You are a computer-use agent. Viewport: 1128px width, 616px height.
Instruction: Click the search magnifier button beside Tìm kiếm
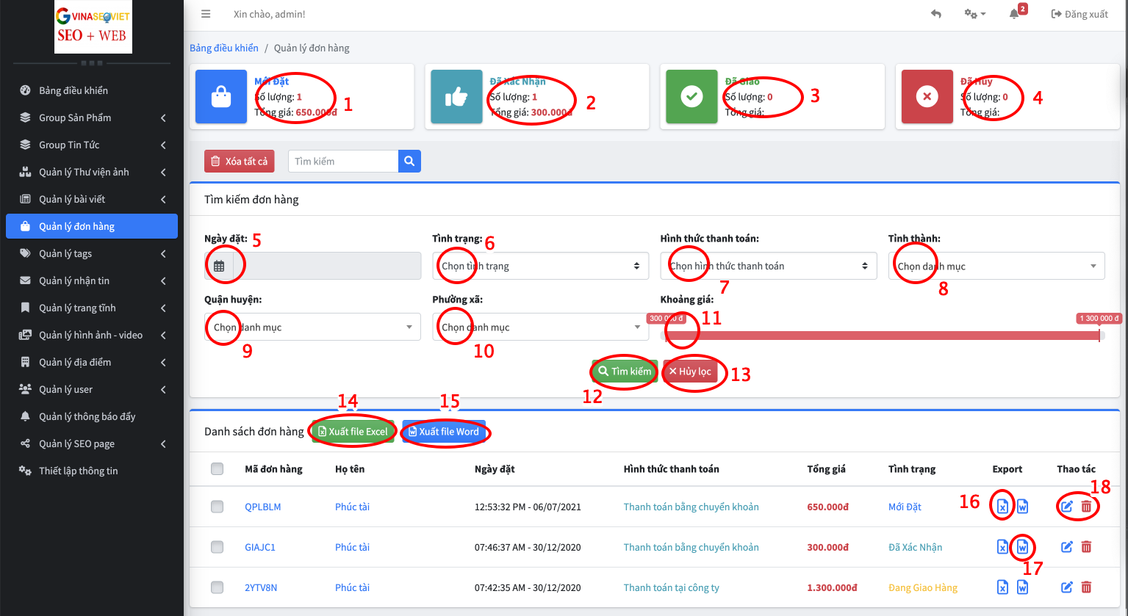pos(409,161)
